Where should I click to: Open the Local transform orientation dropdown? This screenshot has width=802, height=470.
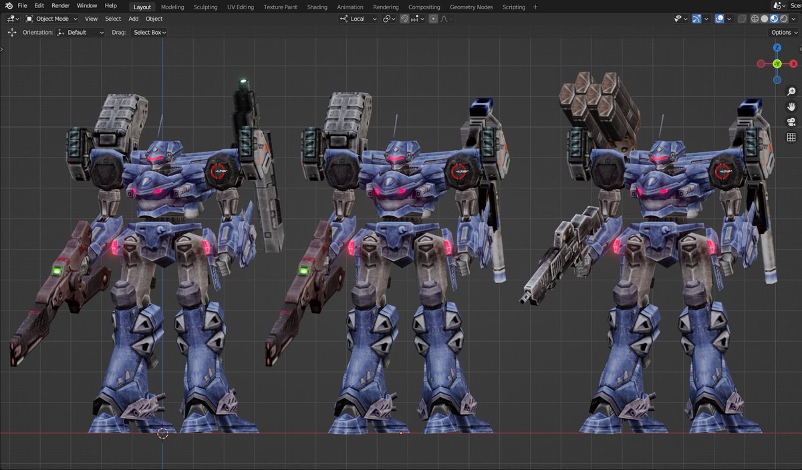click(x=358, y=19)
